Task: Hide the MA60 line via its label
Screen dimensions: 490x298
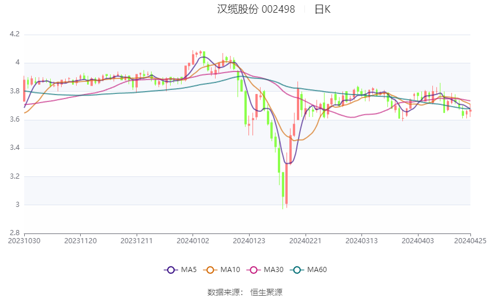Action: [317, 270]
